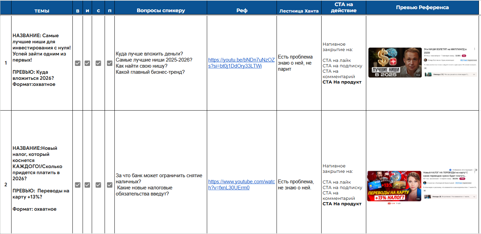Click three-dot menu on the НИШИ ВЗЛЕТЯТ preview

(474, 49)
